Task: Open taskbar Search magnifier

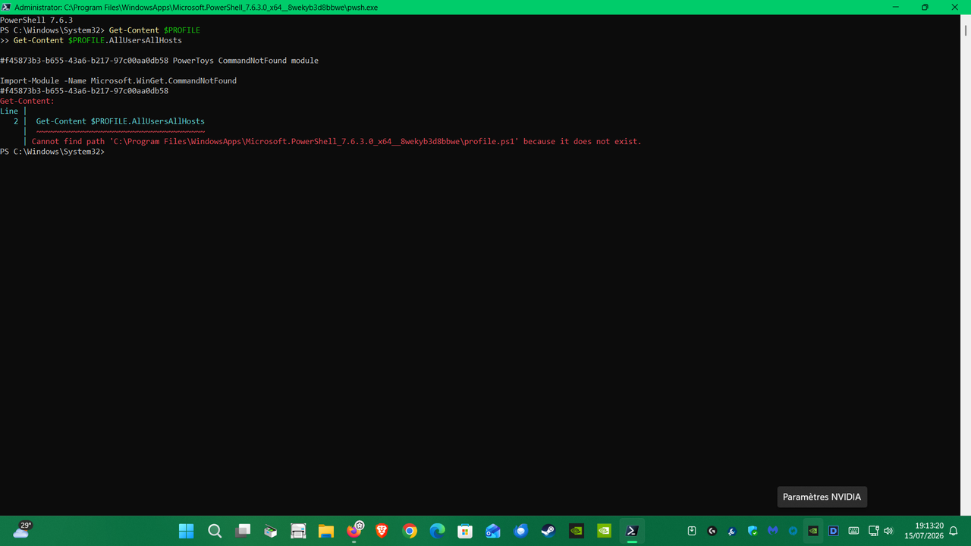Action: click(x=215, y=531)
